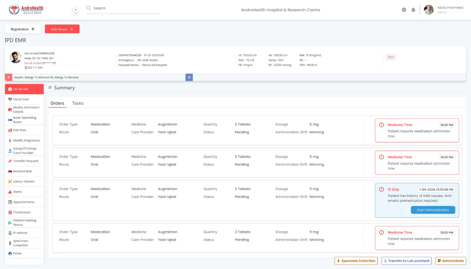Click the Specimen Collection sidebar icon
Viewport: 471px width, 269px height.
point(10,243)
